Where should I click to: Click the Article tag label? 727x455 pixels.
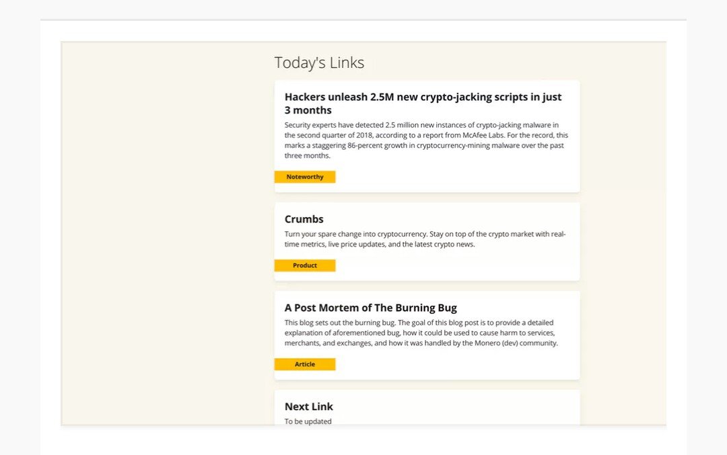coord(305,364)
